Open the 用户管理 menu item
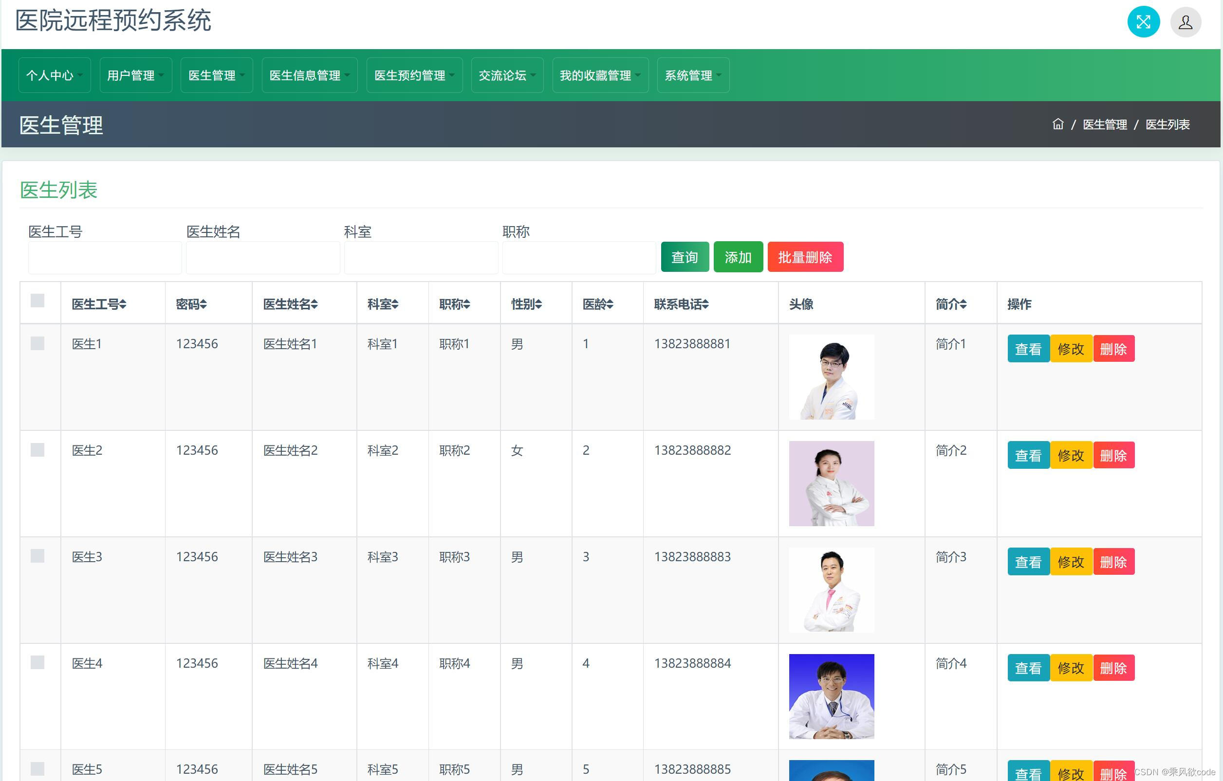 (x=136, y=75)
